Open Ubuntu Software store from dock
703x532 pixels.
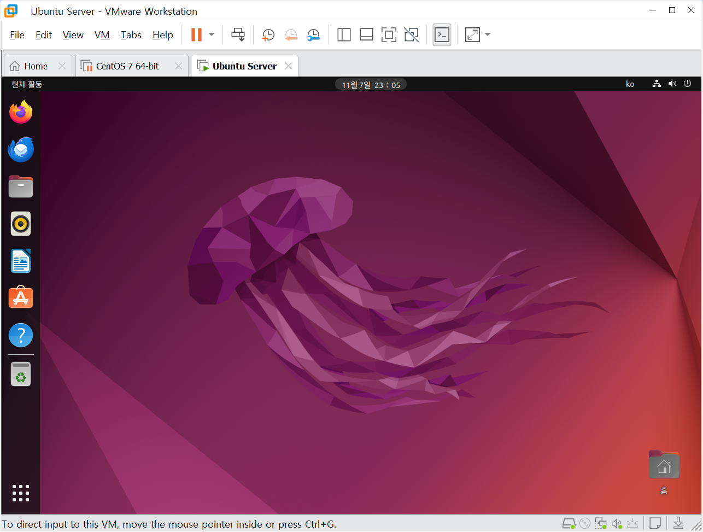[21, 297]
